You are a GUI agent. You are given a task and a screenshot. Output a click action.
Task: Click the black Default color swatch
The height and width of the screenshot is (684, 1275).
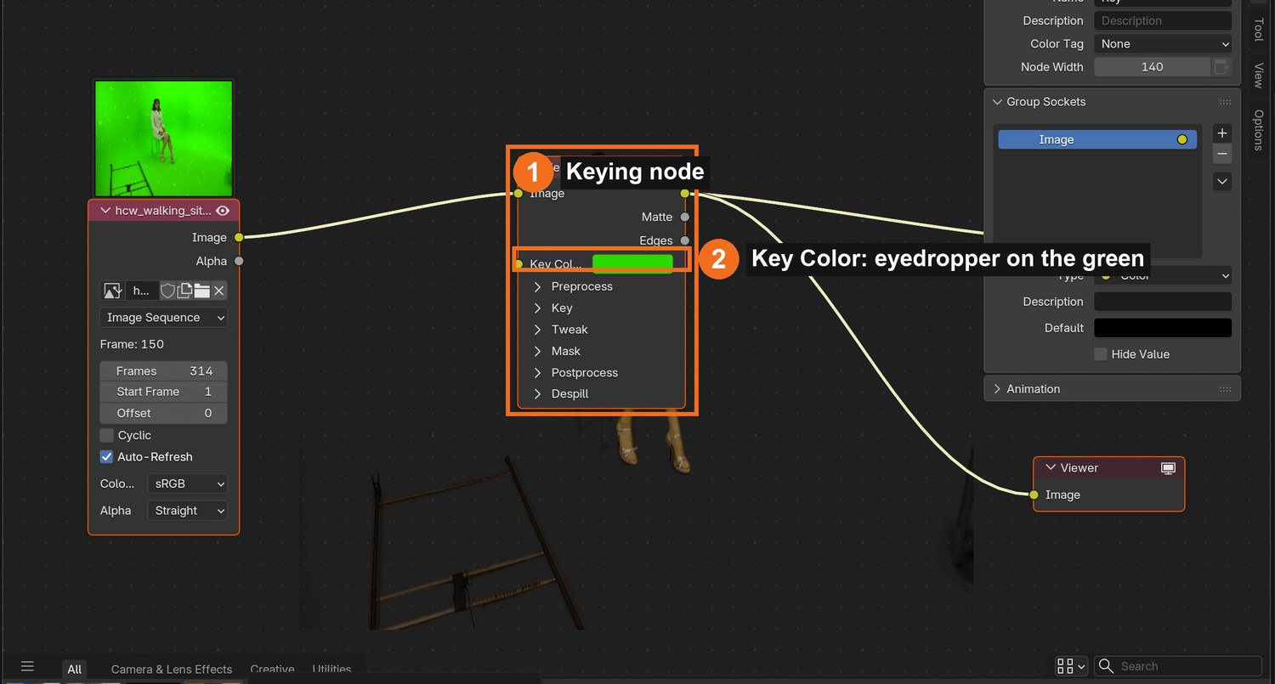(1163, 328)
